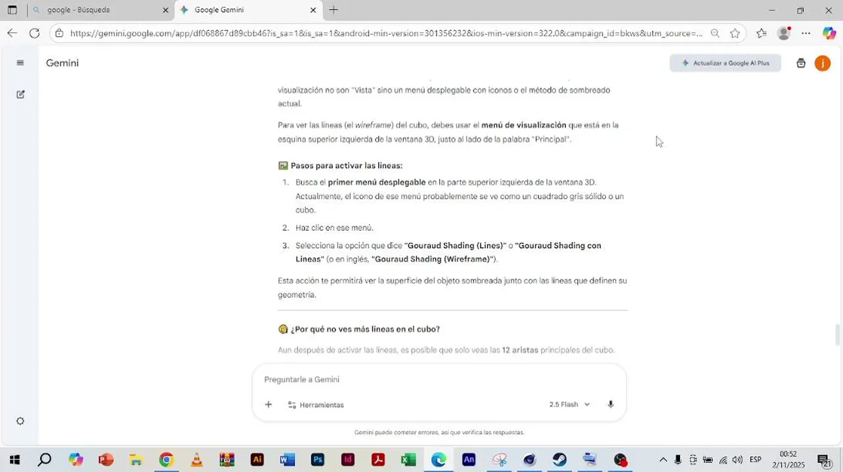The image size is (843, 472).
Task: Open Google Chrome from taskbar
Action: (166, 460)
